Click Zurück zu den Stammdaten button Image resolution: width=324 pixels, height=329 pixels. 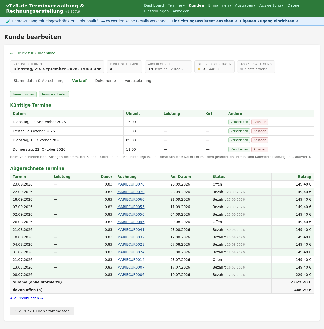tap(42, 311)
